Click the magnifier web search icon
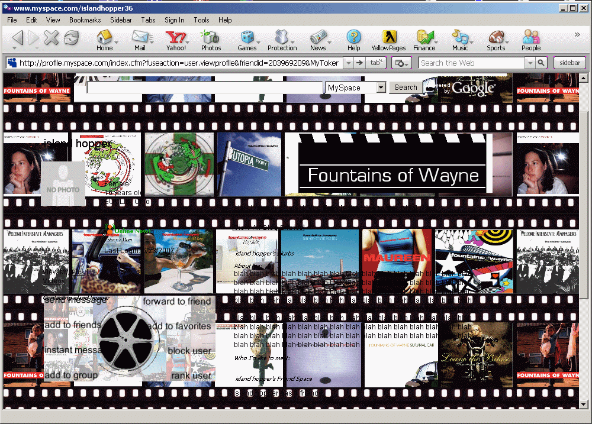 click(541, 63)
